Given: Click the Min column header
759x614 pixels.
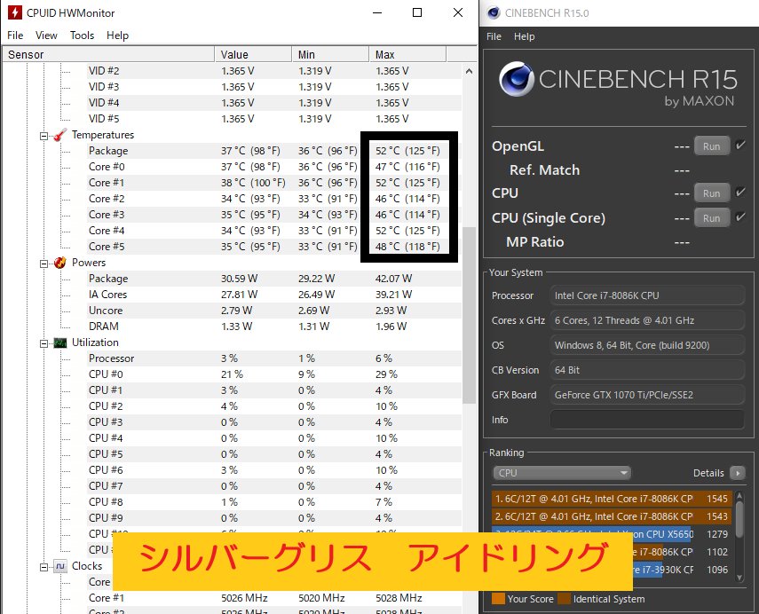Looking at the screenshot, I should point(330,54).
